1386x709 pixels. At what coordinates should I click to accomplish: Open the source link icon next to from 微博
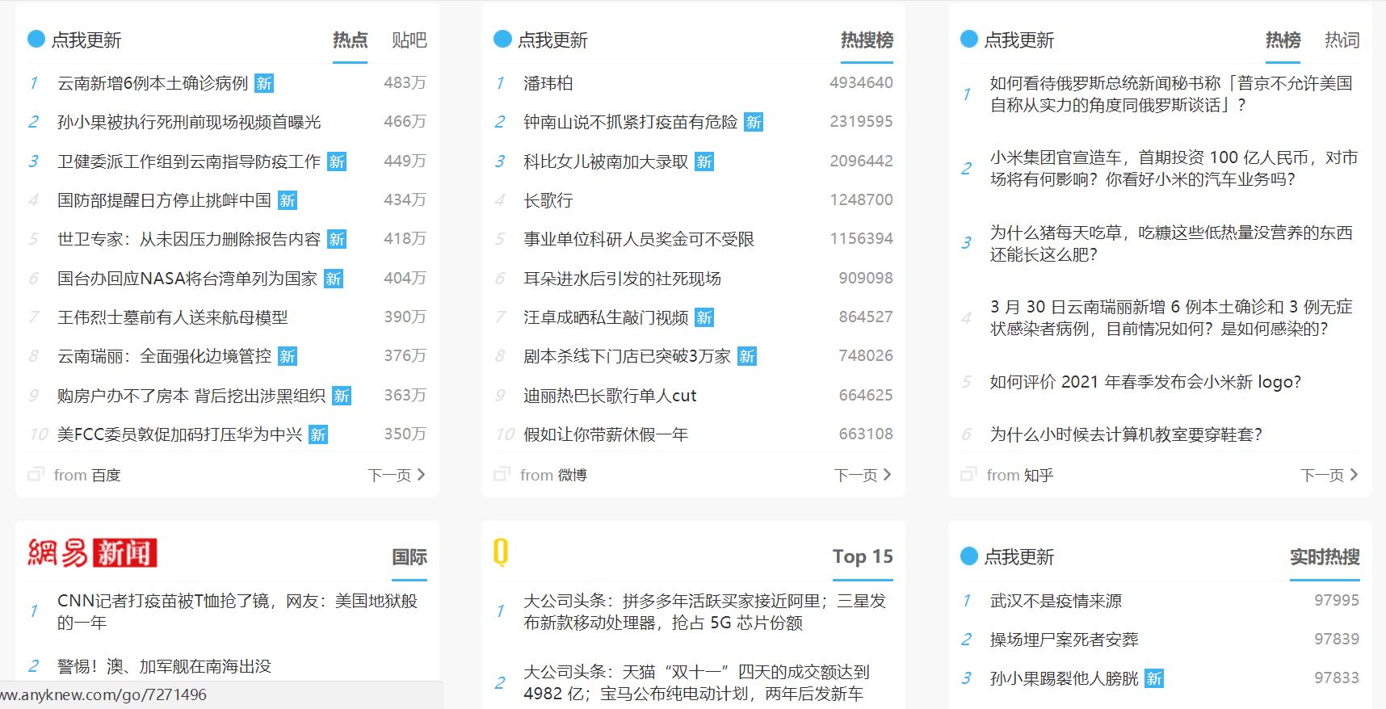[x=502, y=475]
